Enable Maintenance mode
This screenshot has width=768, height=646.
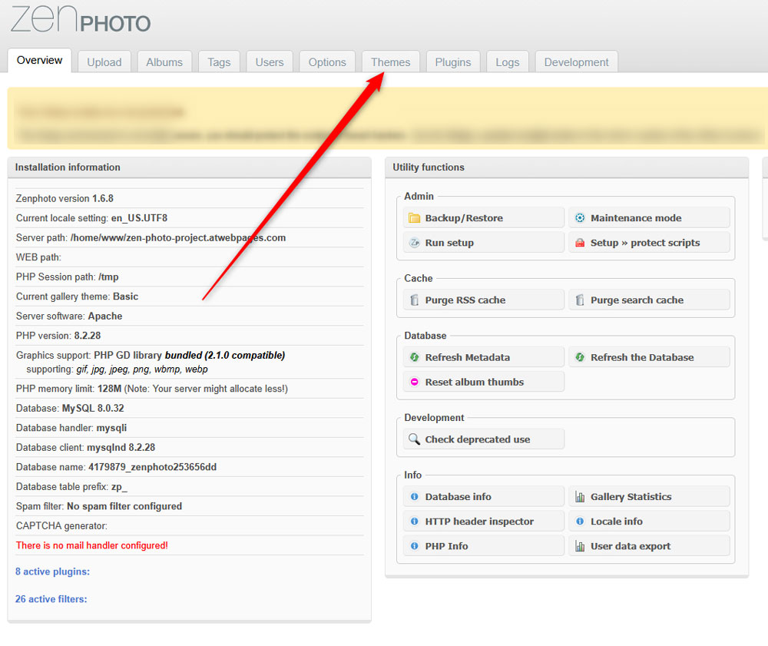point(650,217)
